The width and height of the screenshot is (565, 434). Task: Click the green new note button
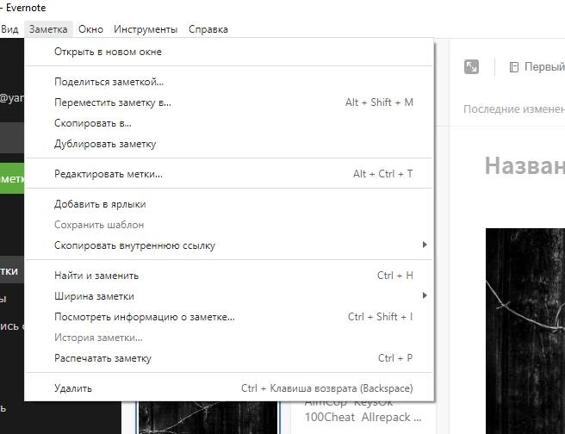[12, 178]
